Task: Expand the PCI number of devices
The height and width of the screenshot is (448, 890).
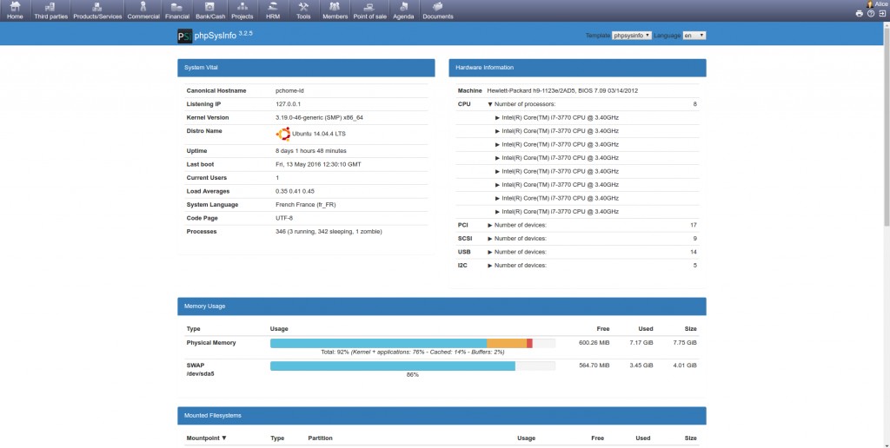Action: pyautogui.click(x=490, y=225)
